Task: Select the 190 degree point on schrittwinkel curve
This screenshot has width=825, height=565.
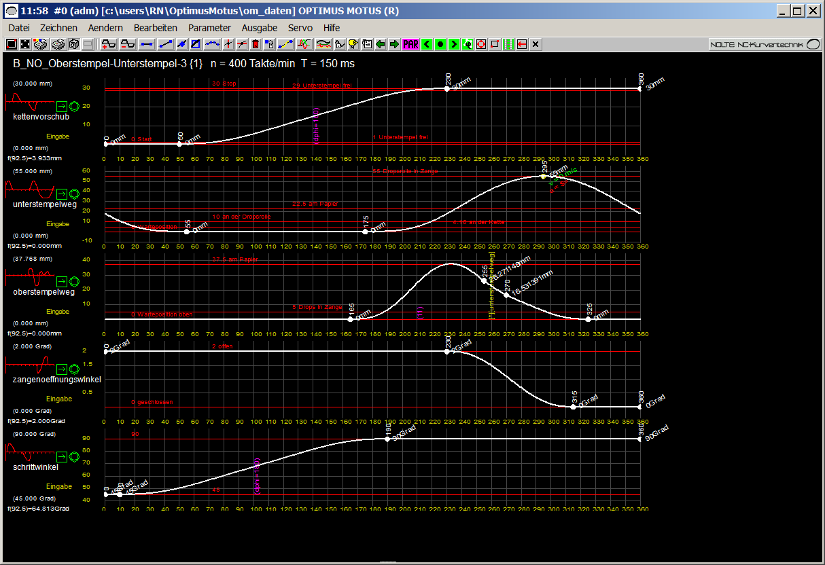Action: pos(387,439)
